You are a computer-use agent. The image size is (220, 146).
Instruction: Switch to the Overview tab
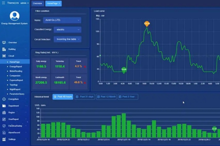click(x=37, y=3)
